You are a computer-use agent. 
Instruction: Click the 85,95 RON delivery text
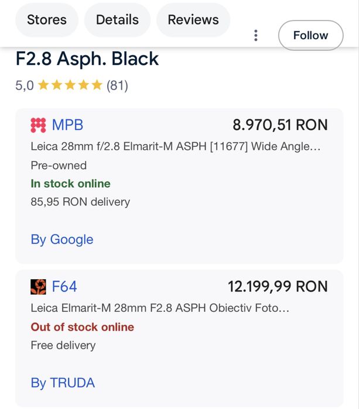[x=80, y=202]
